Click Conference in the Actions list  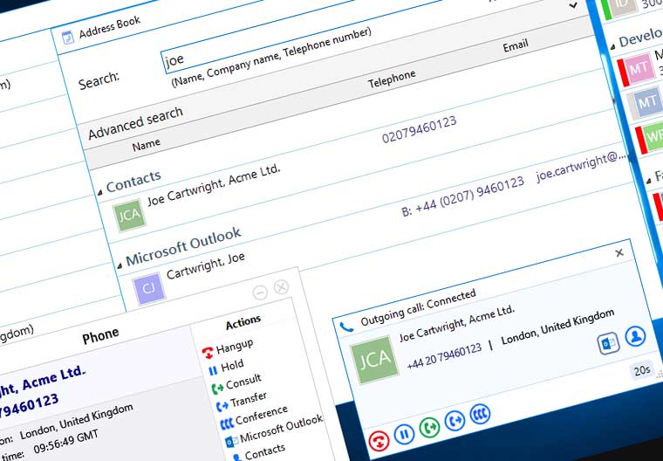coord(254,418)
